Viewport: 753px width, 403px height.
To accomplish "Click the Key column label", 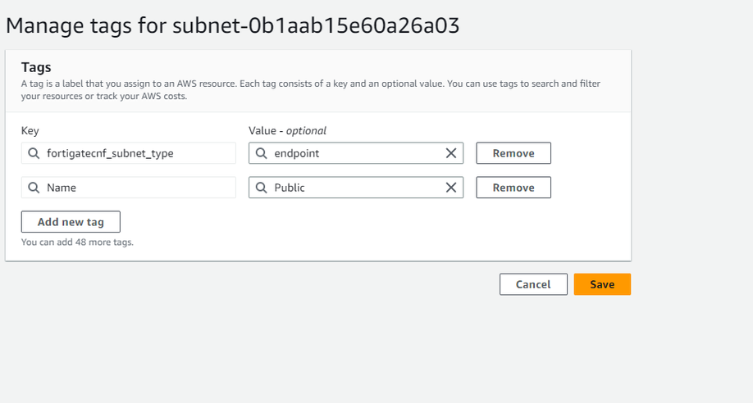I will (30, 131).
